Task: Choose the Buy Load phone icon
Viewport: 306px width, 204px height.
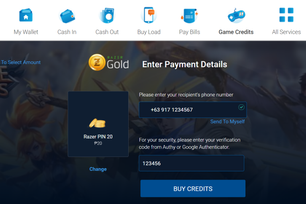Action: point(149,15)
